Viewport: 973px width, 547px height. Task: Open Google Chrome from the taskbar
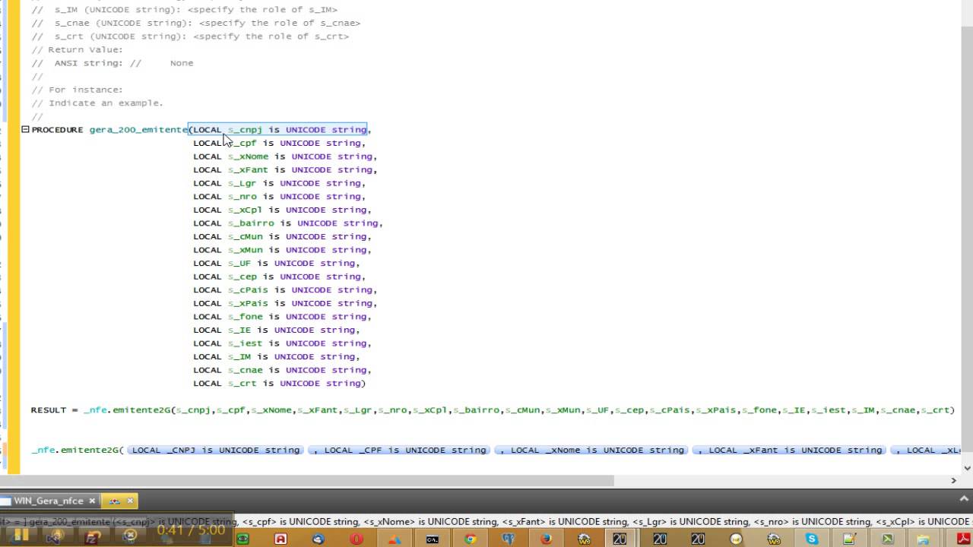[x=471, y=539]
